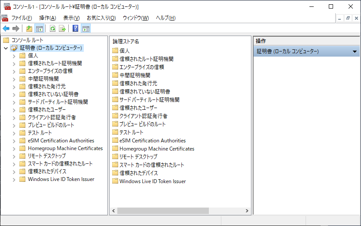Screen dimensions: 361x226
Task: Select テスト ルート in the tree
Action: [40, 133]
